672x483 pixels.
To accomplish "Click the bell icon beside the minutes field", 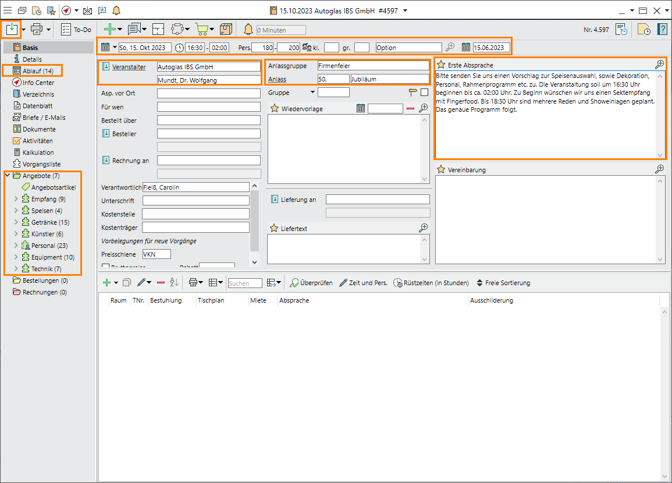I will 248,29.
